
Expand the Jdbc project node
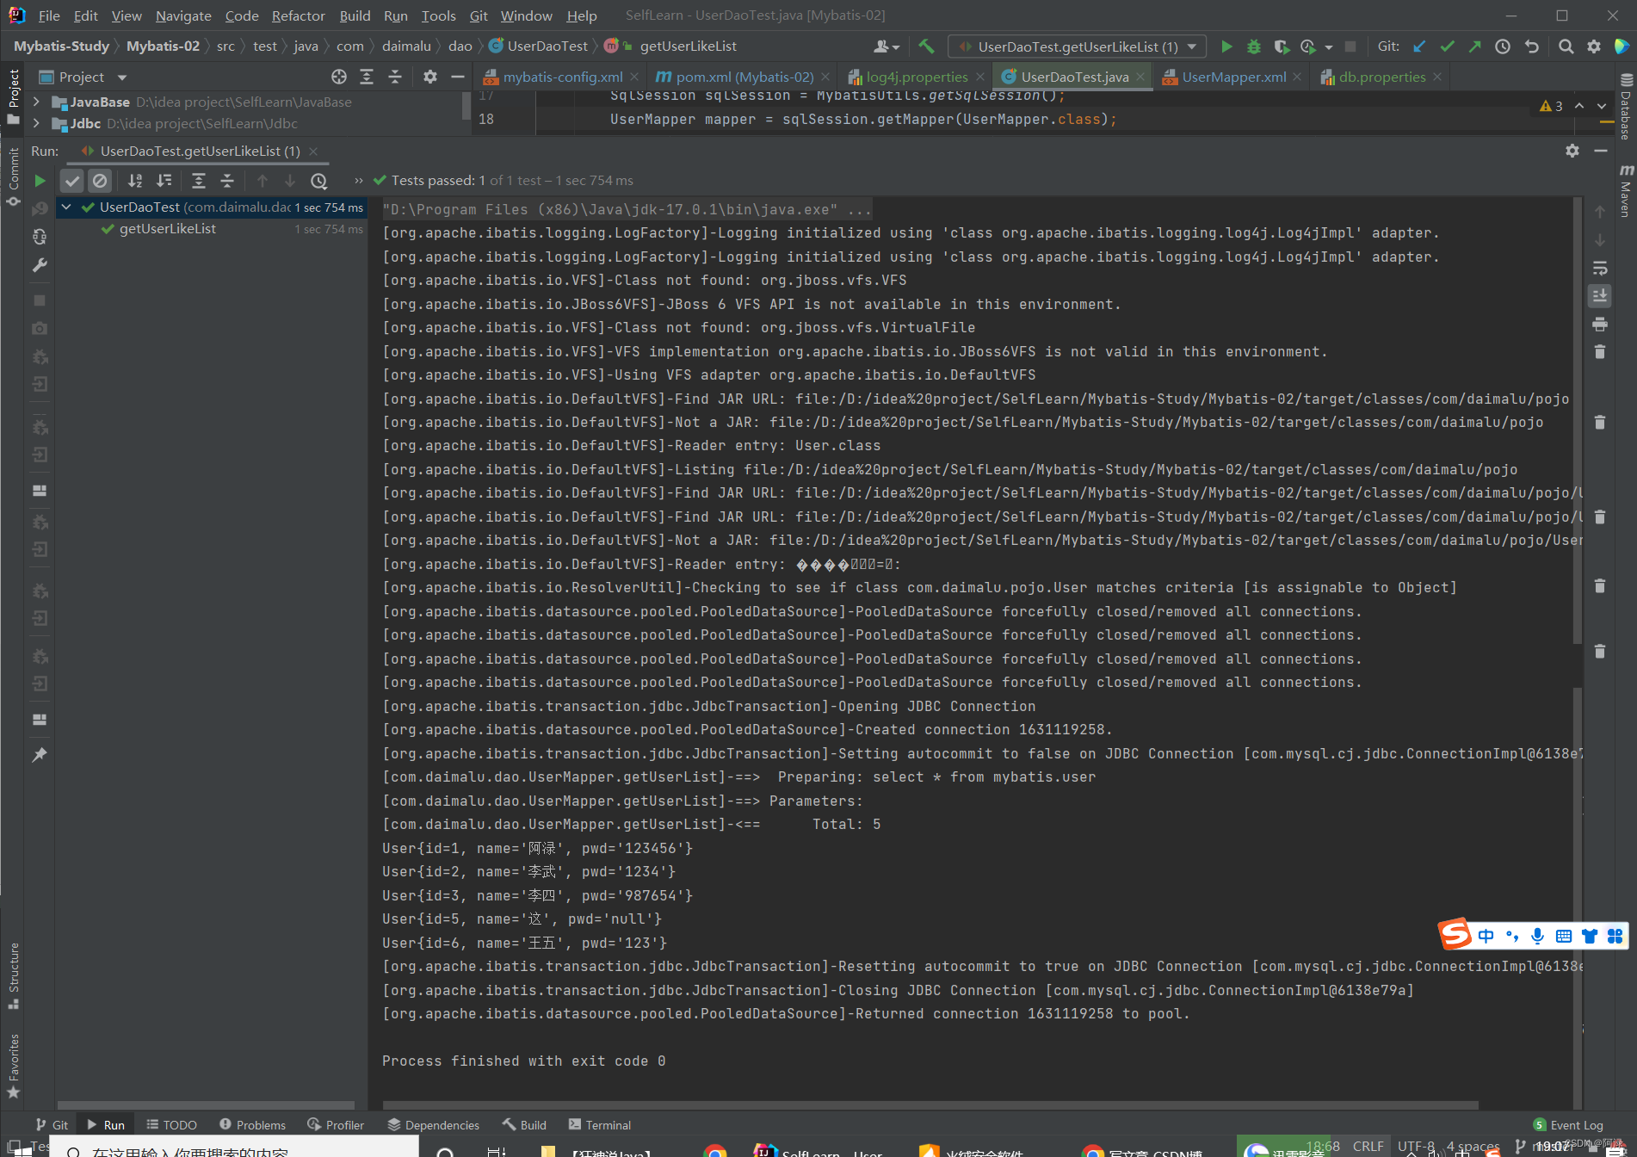(36, 123)
